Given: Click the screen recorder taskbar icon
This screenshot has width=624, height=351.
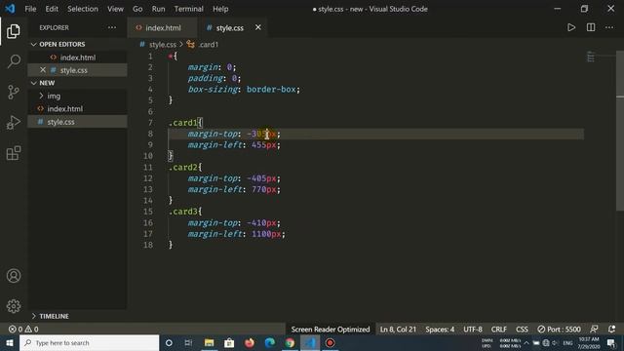Looking at the screenshot, I should [330, 342].
